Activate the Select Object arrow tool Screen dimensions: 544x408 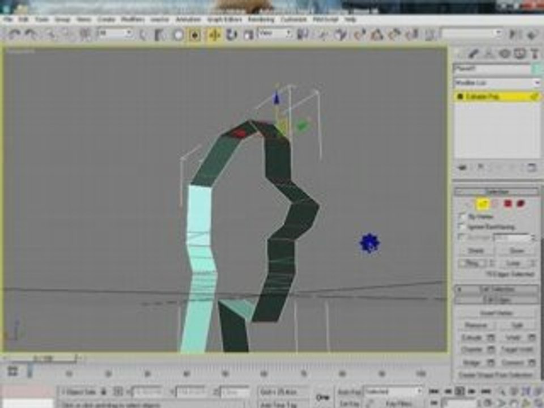(143, 35)
